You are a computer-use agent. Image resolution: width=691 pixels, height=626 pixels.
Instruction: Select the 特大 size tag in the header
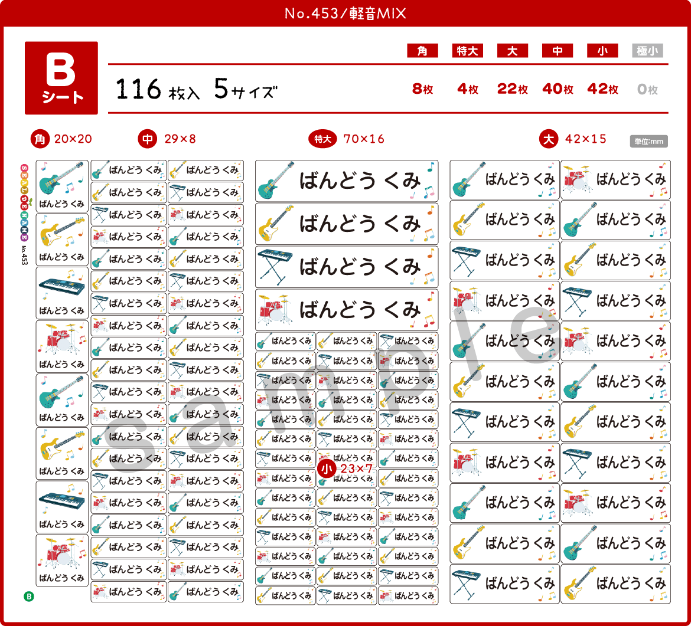(468, 51)
